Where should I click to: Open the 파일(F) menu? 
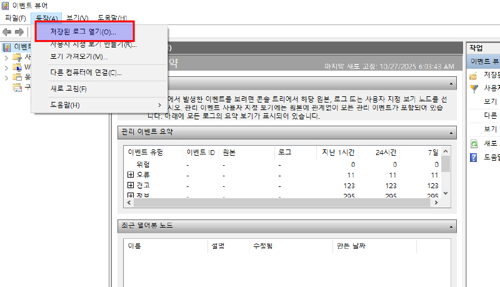click(15, 18)
